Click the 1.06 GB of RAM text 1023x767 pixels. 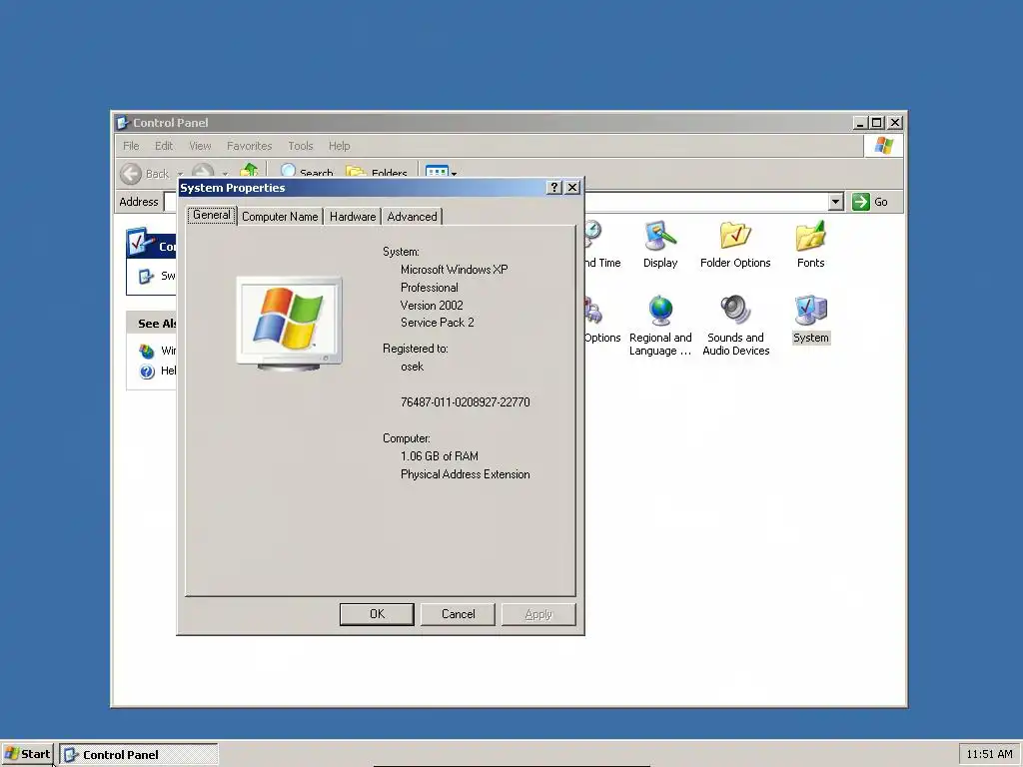coord(440,456)
